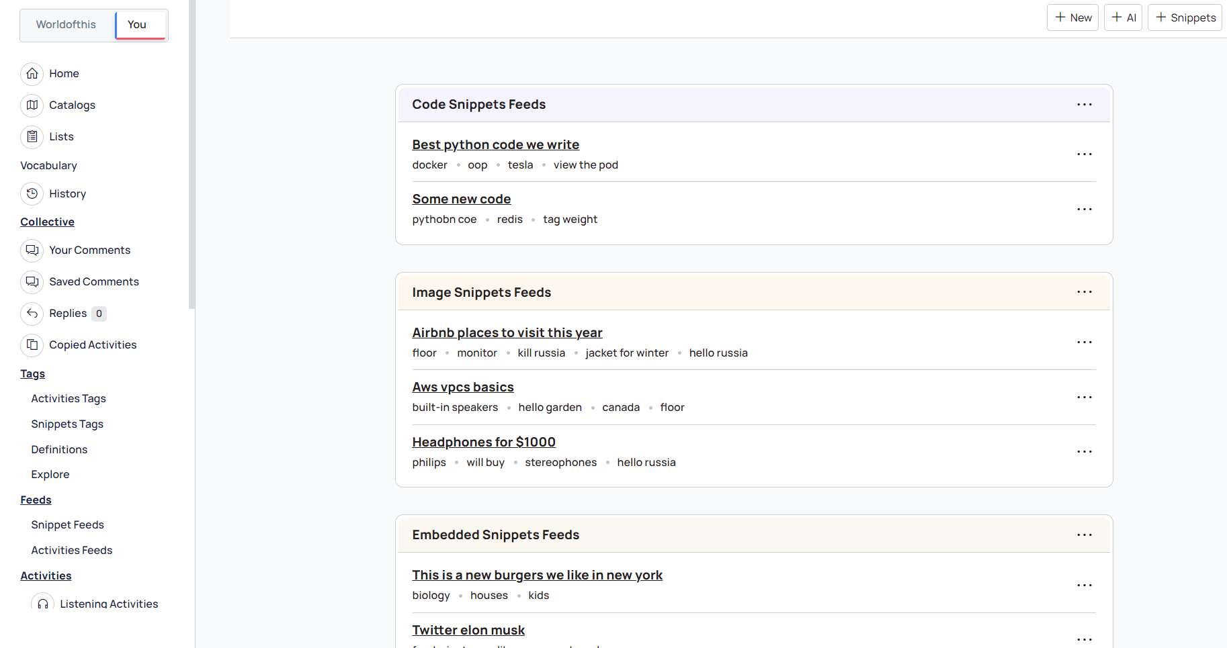Open options menu for Embedded Snippets Feeds
1227x648 pixels.
pyautogui.click(x=1084, y=535)
